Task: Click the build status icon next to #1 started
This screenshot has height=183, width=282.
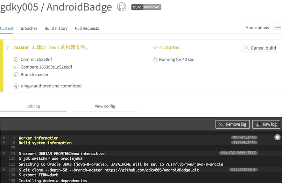Action: pyautogui.click(x=155, y=48)
